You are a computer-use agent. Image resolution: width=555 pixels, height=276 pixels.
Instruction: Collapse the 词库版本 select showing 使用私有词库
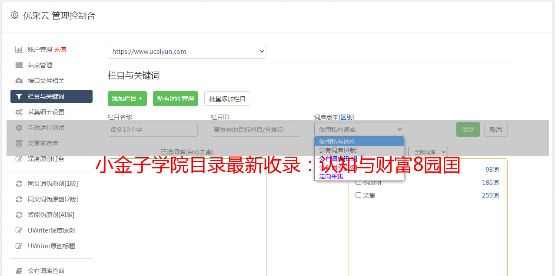pos(359,129)
